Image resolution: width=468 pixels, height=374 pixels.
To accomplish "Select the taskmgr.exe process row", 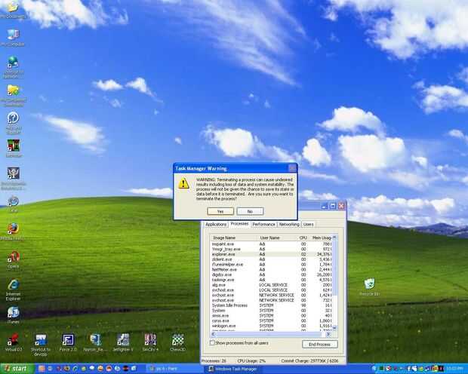I will (271, 280).
